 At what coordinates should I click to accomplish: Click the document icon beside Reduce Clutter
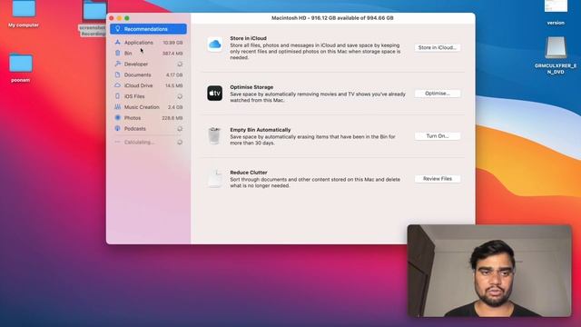[215, 178]
